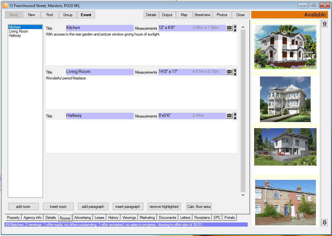332x236 pixels.
Task: Select Living Room in the room list
Action: tap(18, 31)
